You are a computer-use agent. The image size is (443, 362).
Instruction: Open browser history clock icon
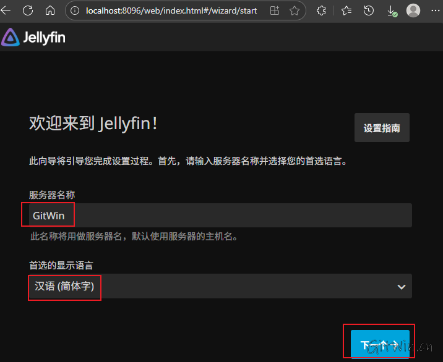coord(368,11)
